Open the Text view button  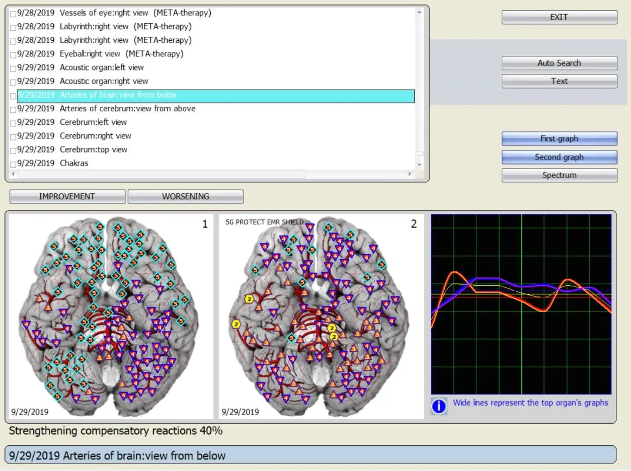(x=559, y=81)
